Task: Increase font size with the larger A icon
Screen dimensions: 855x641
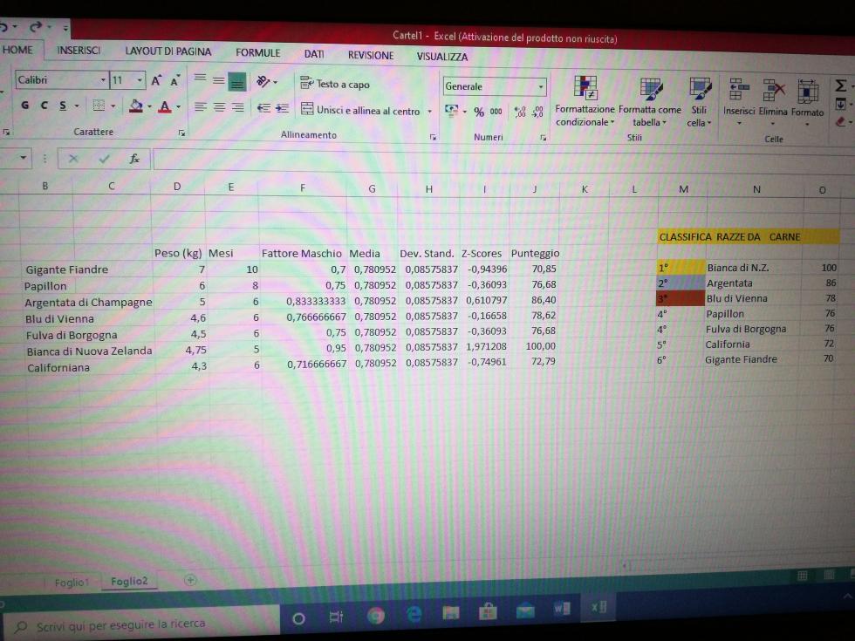Action: pyautogui.click(x=156, y=81)
